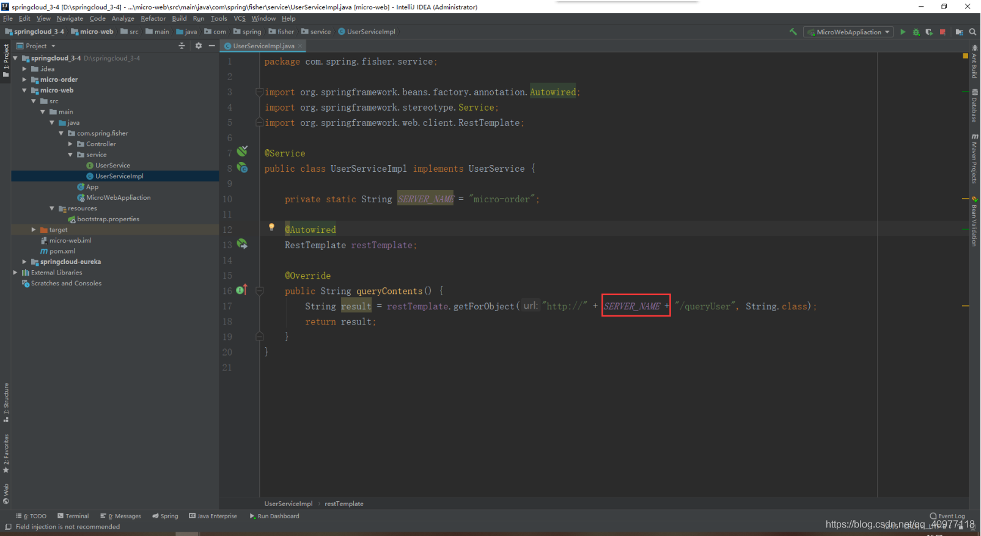981x536 pixels.
Task: Open Project panel settings with the gear icon
Action: 198,46
